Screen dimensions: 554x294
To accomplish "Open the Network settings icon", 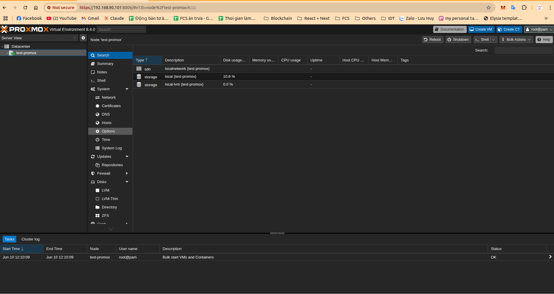I will 98,98.
